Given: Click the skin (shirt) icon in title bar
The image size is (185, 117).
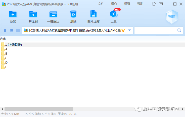Looking at the screenshot, I should point(154,4).
